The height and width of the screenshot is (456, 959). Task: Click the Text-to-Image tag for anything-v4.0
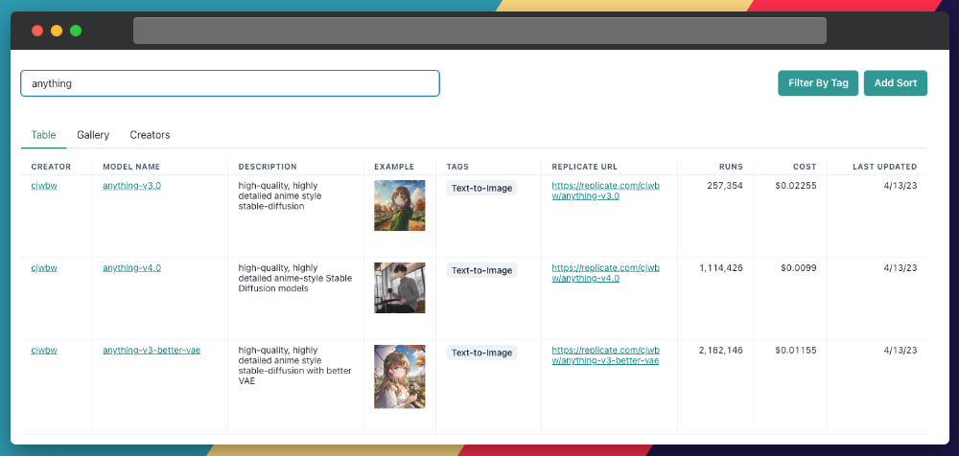(x=482, y=270)
